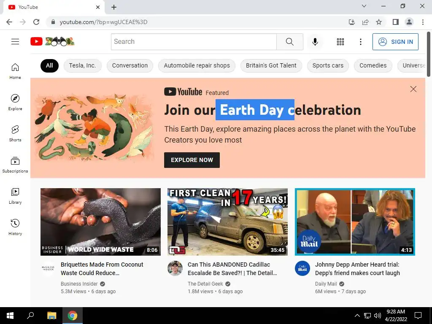Open the YouTube hamburger guide menu

coord(15,42)
